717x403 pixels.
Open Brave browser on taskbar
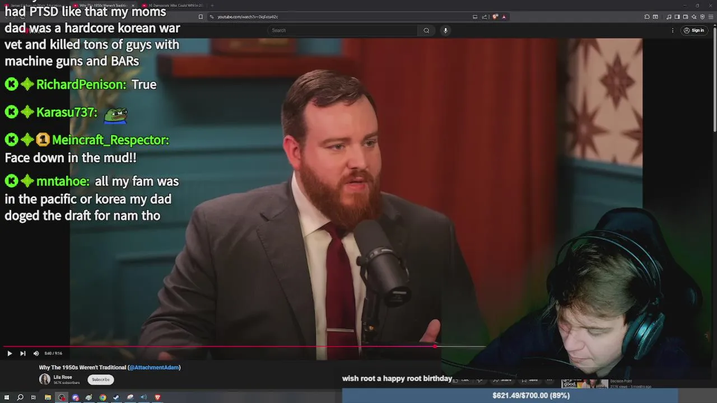tap(157, 397)
